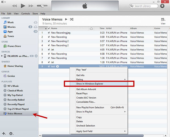Open the 90's Music smart playlist

click(13, 86)
